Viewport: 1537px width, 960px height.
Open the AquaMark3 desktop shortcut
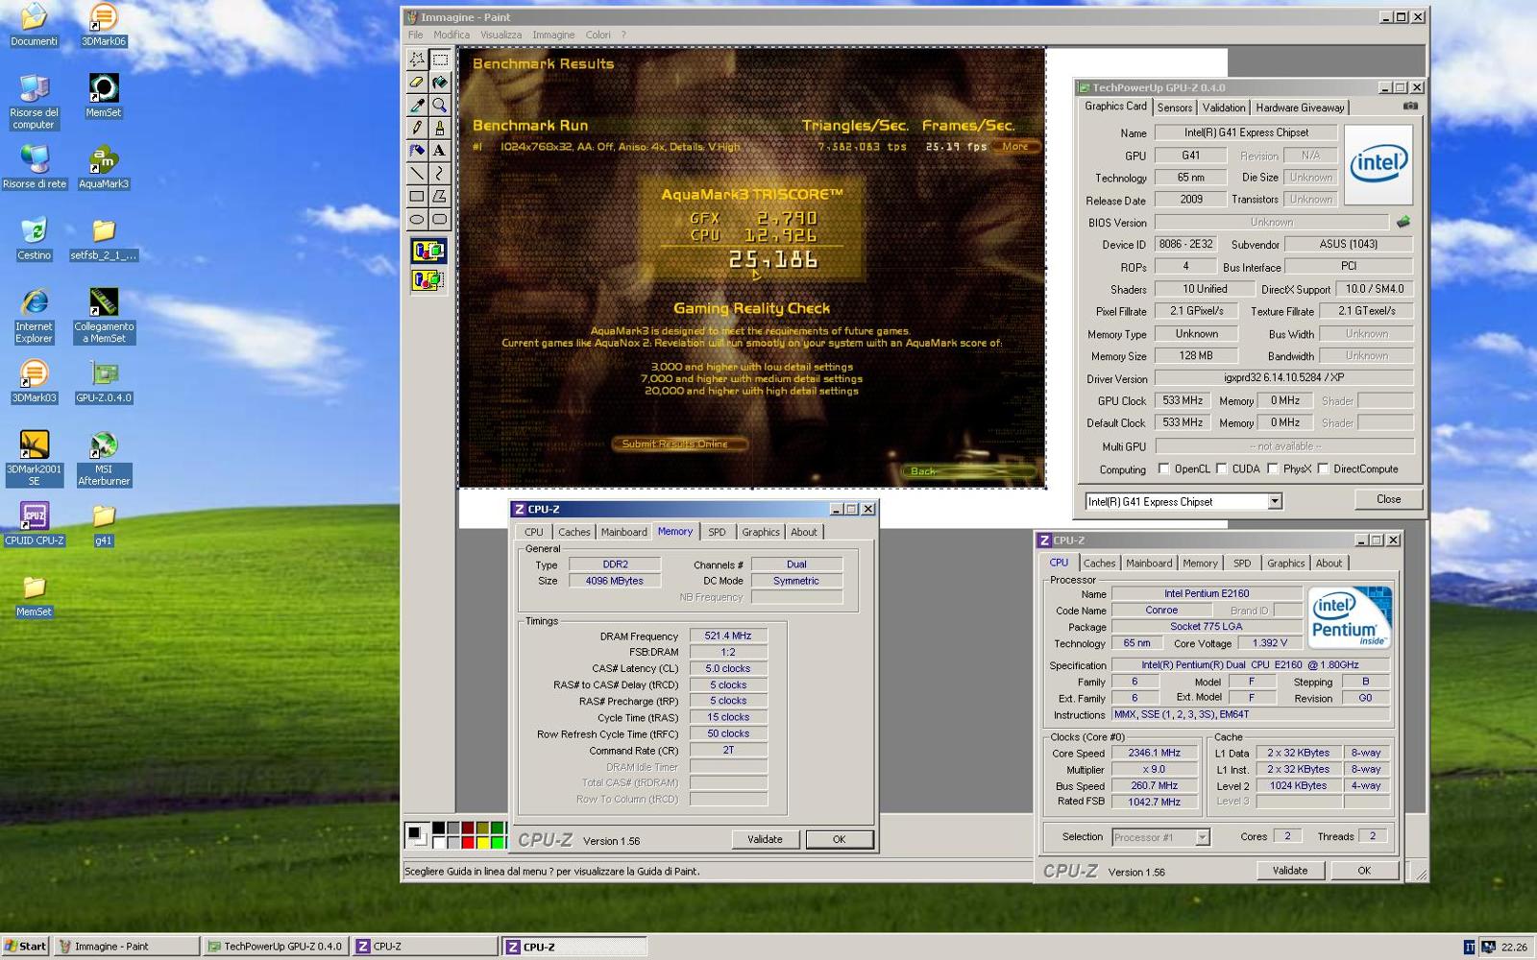click(104, 166)
